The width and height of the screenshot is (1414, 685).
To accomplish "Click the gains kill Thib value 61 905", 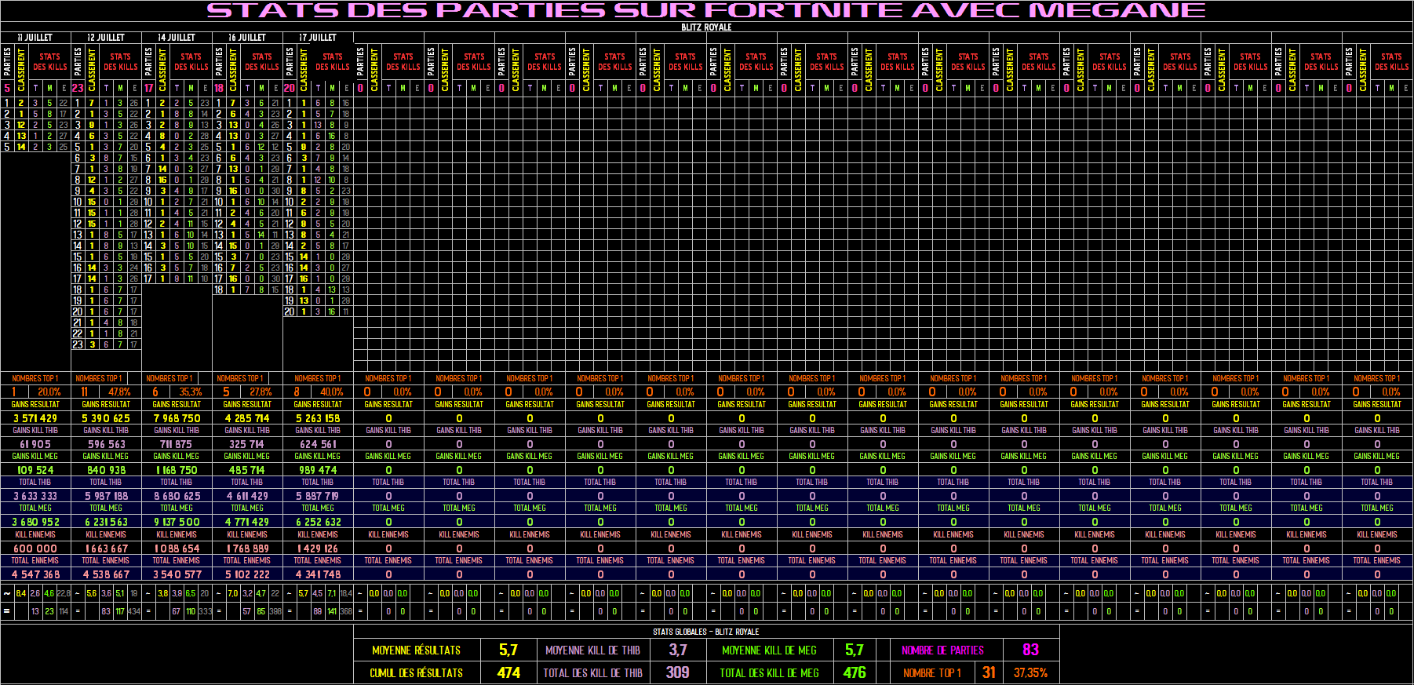I will point(35,444).
